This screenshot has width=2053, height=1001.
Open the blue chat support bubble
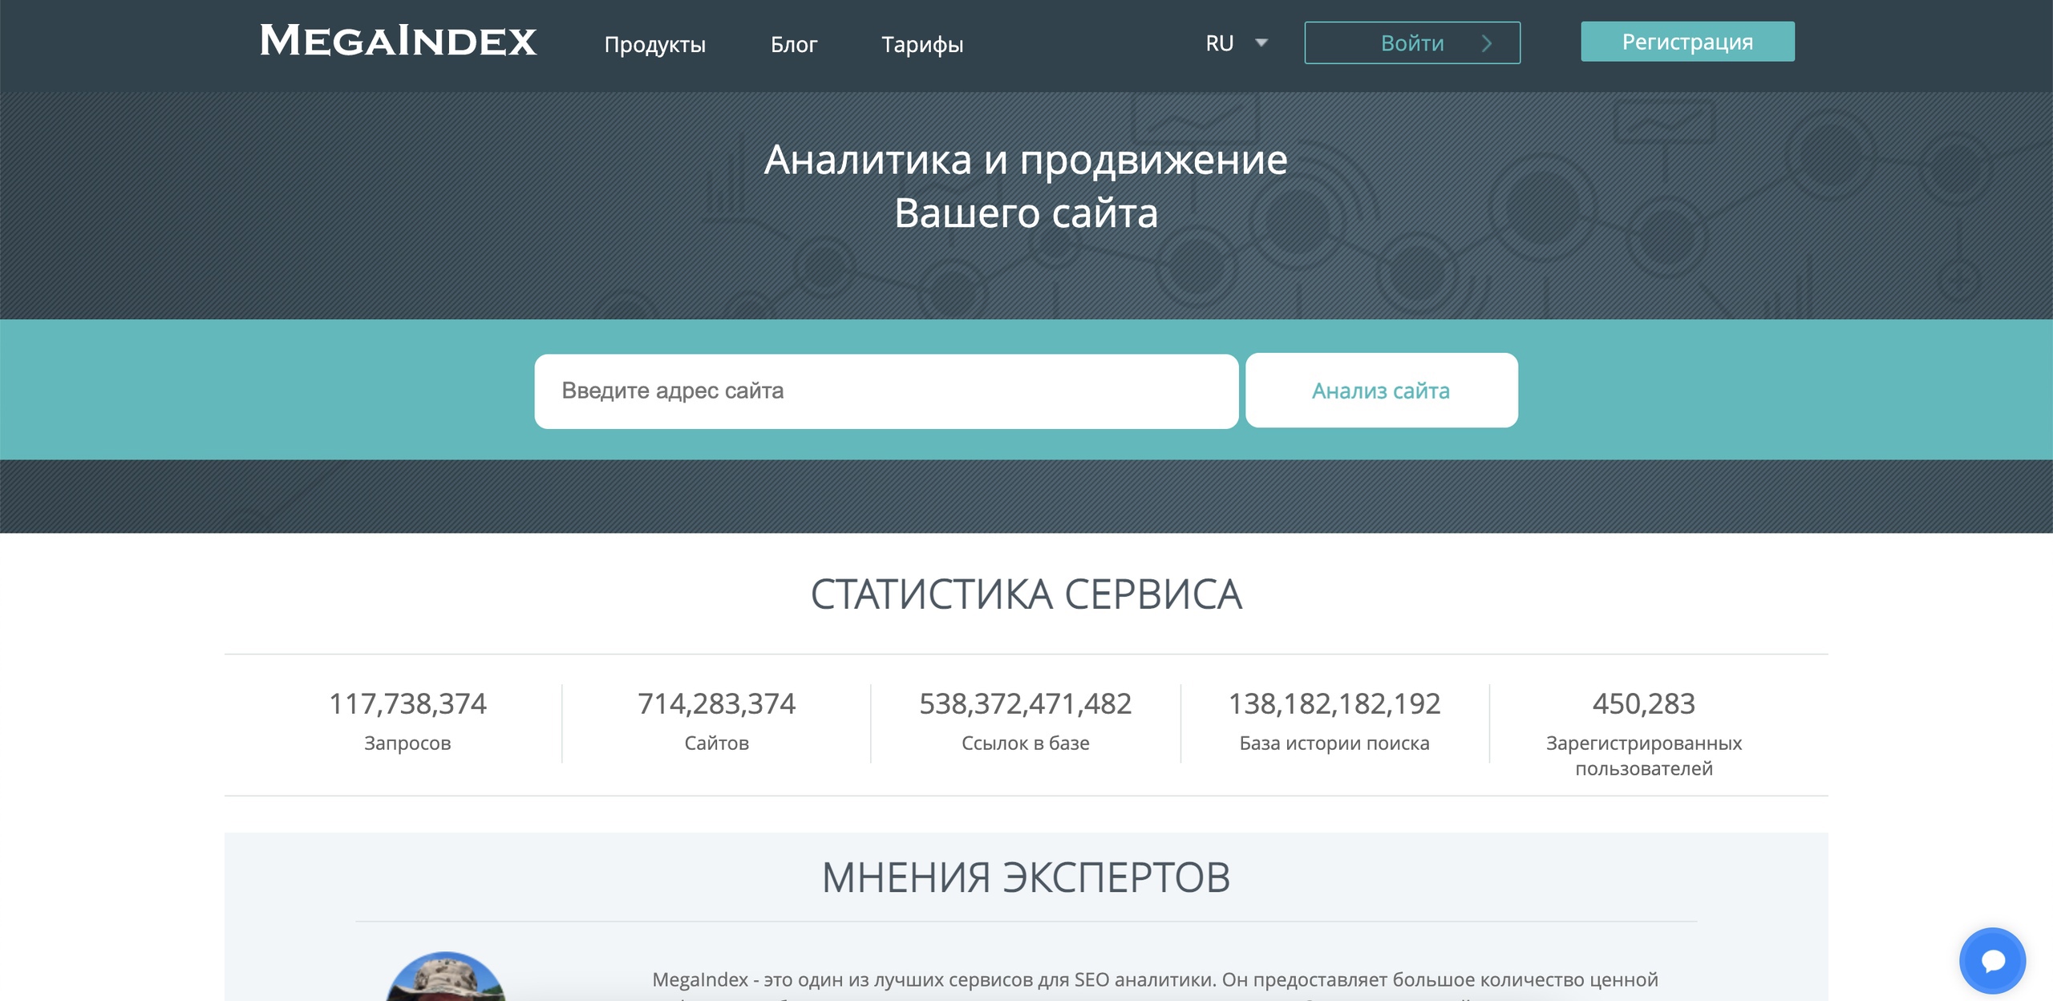tap(1992, 960)
